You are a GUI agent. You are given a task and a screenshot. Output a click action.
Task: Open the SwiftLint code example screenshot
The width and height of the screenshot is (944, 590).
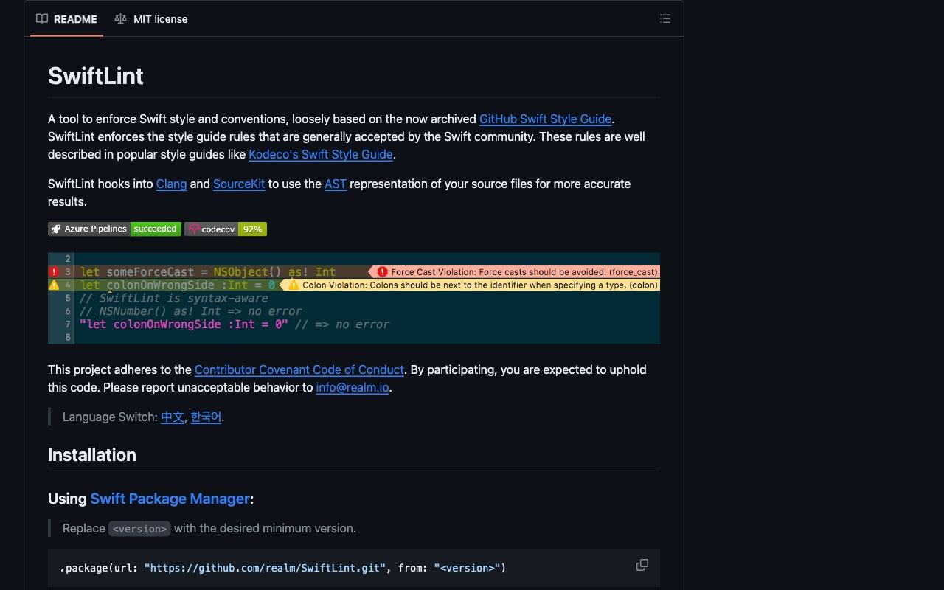click(x=354, y=298)
